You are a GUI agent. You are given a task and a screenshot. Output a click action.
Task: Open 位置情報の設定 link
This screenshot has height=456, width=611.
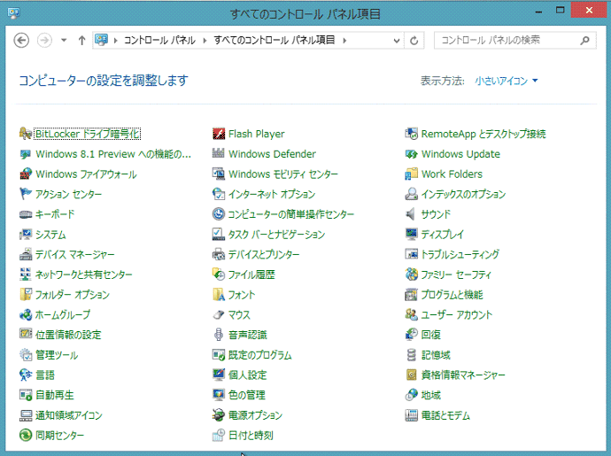(x=68, y=335)
